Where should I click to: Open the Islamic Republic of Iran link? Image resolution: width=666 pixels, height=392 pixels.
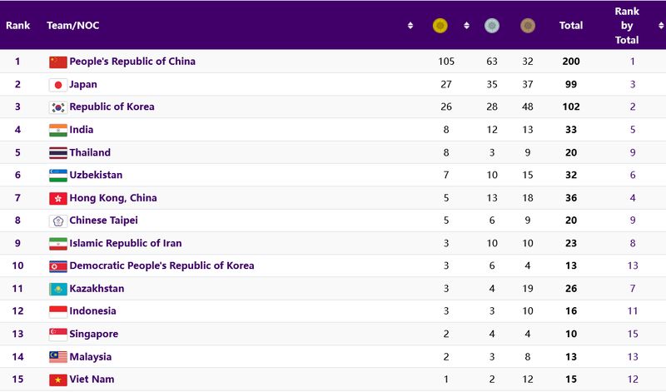pos(126,243)
